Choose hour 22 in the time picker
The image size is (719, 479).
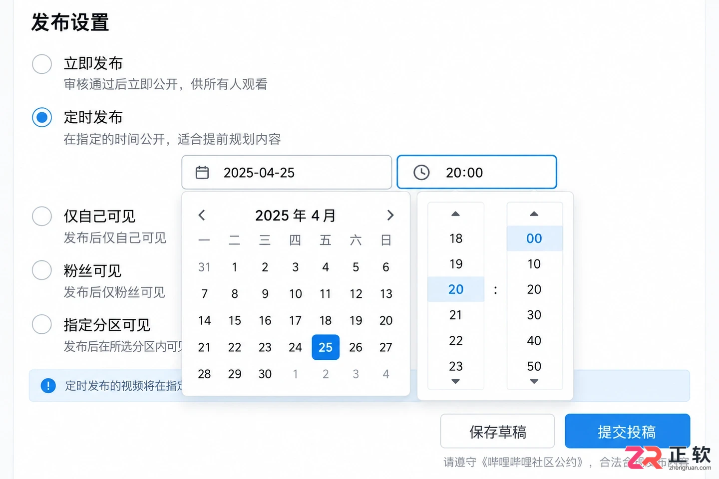click(x=456, y=341)
